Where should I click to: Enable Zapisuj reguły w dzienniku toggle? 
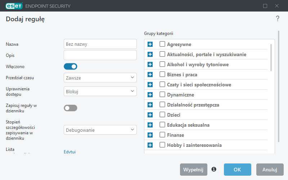71,108
